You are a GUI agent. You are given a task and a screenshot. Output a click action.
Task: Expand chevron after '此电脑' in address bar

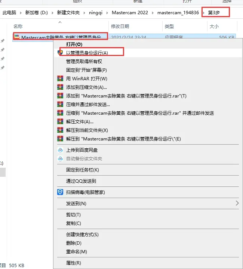21,13
